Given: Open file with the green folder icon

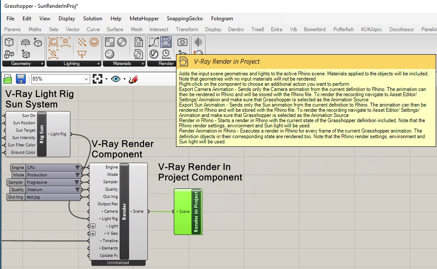Looking at the screenshot, I should (8, 79).
